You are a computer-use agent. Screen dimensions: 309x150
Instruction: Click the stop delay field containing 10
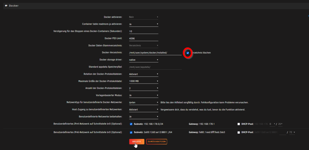click(x=144, y=31)
